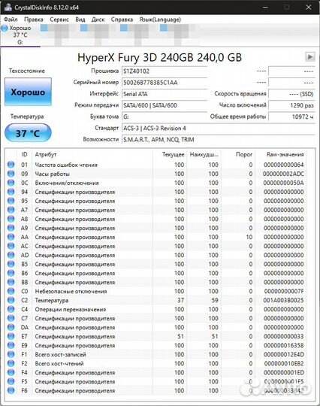Image resolution: width=320 pixels, height=406 pixels.
Task: Select the G: disk tab showing Хорошо 37 °C
Action: pos(20,35)
